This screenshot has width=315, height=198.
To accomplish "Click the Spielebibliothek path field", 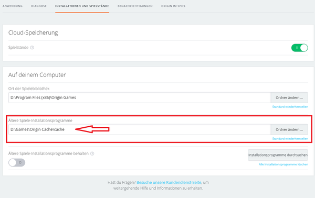I will click(x=140, y=97).
